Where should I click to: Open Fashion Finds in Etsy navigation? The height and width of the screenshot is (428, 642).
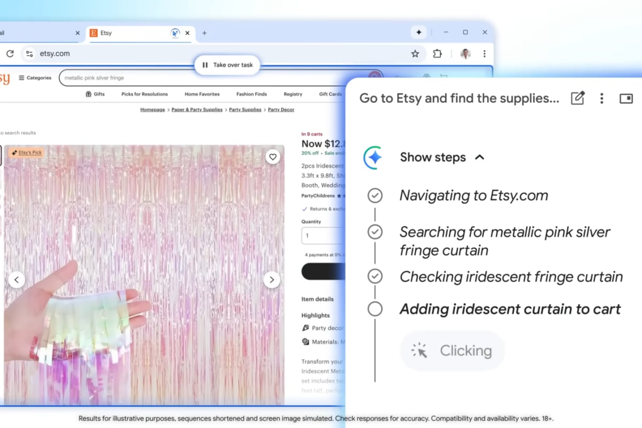(x=251, y=94)
